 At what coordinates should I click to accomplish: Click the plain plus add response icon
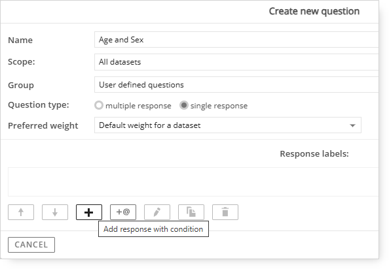89,212
